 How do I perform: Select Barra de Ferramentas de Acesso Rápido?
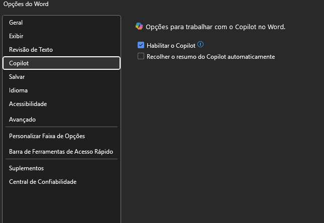61,152
